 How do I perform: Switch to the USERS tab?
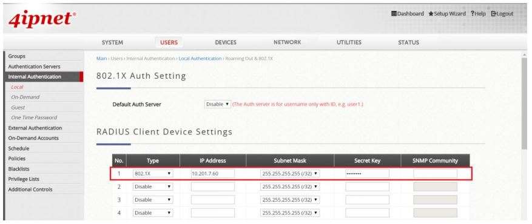pyautogui.click(x=169, y=42)
